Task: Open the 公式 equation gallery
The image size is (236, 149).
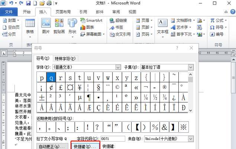Action: click(218, 20)
